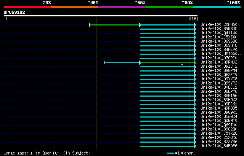This screenshot has height=156, width=244.
Task: Click the green alignment segment of C0HH60
Action: [x=114, y=25]
